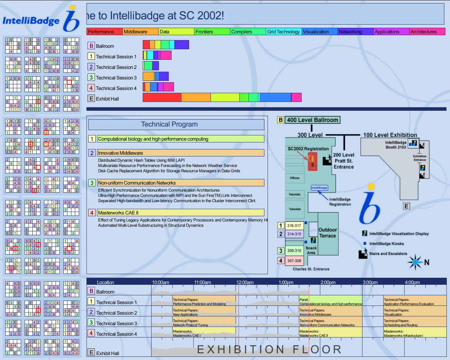450x360 pixels.
Task: Click the E badge below the 100 Level Exhibition map
Action: (406, 206)
